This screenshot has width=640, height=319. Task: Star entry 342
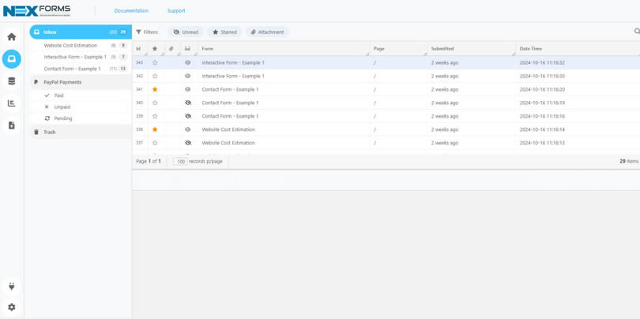click(x=155, y=77)
